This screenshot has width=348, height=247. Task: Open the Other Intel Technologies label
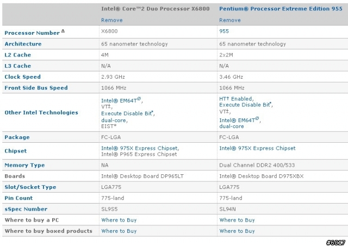point(41,112)
